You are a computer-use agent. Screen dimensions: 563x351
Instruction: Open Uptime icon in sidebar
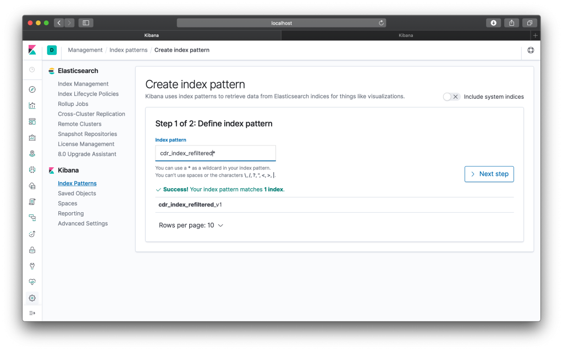(x=32, y=234)
